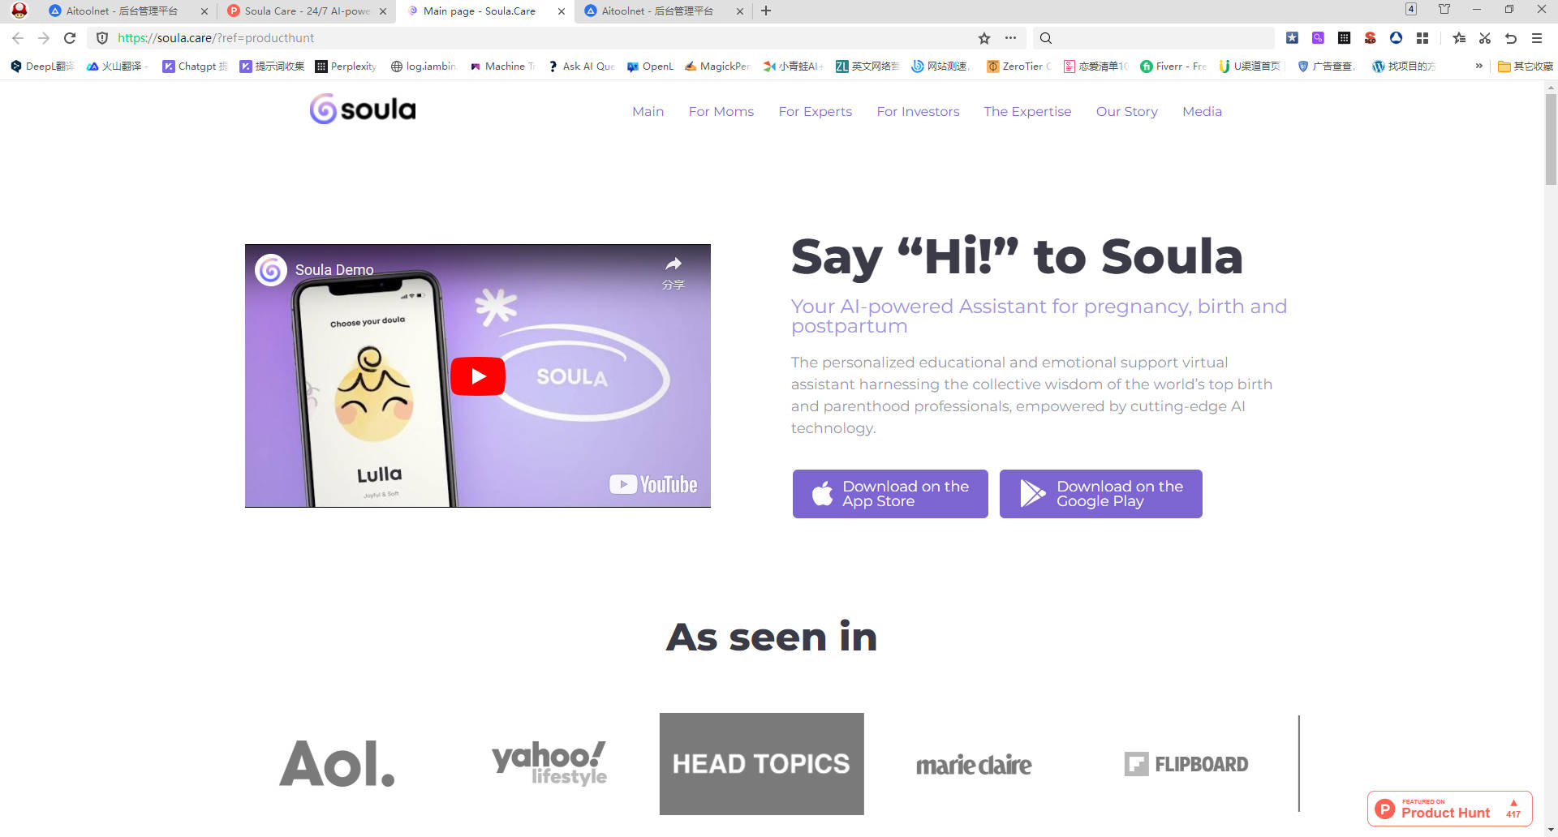Bookmark this page with the star icon
The width and height of the screenshot is (1558, 837).
(x=983, y=37)
